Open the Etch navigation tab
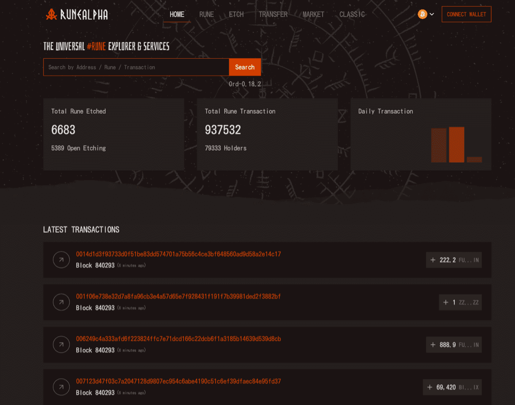The image size is (515, 405). point(236,14)
